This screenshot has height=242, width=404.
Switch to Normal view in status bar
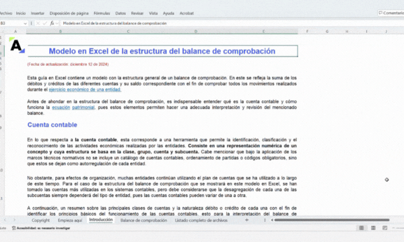coord(362,228)
